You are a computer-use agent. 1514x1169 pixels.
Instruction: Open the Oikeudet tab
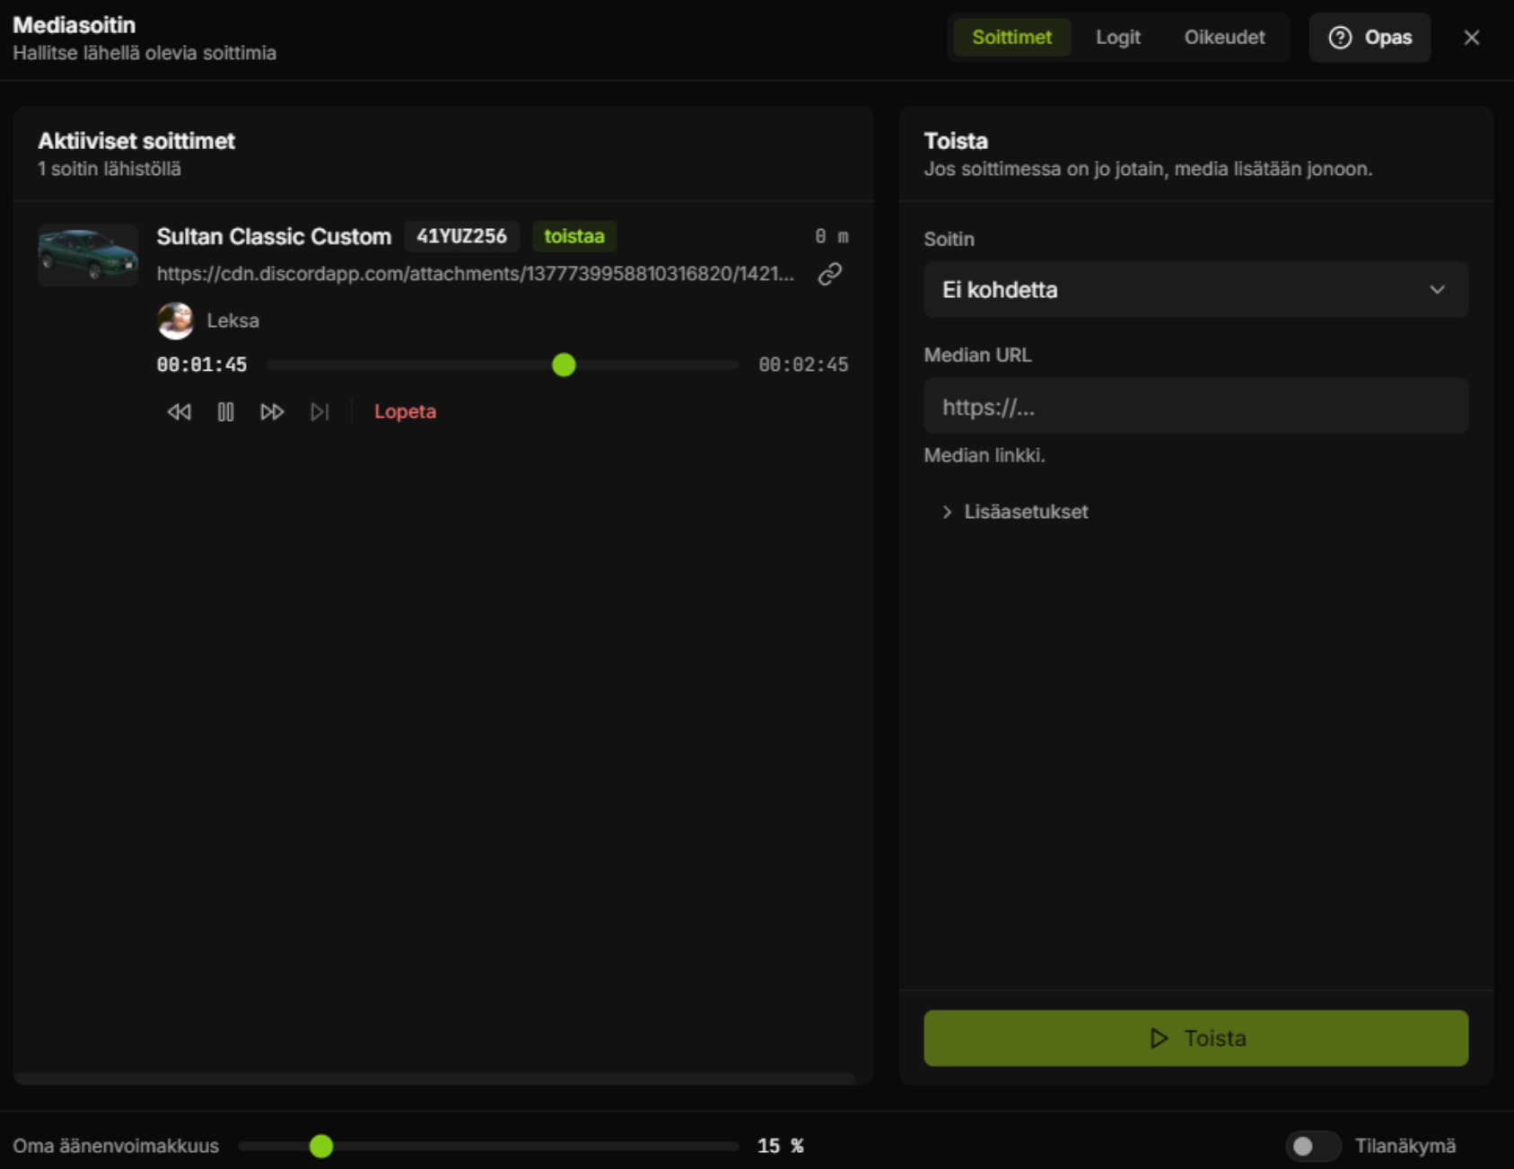tap(1224, 38)
